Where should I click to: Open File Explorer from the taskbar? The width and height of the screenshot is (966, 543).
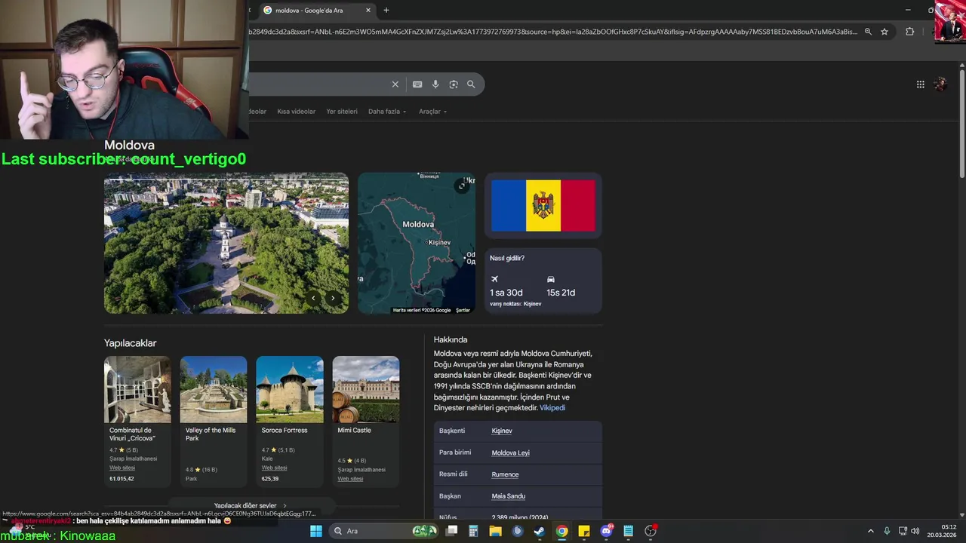[495, 531]
